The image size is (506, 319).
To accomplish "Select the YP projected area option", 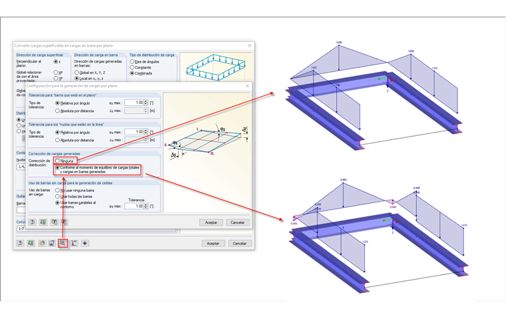I will [55, 78].
